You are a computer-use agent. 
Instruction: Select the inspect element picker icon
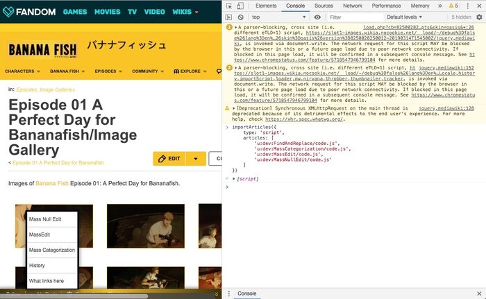(x=228, y=6)
